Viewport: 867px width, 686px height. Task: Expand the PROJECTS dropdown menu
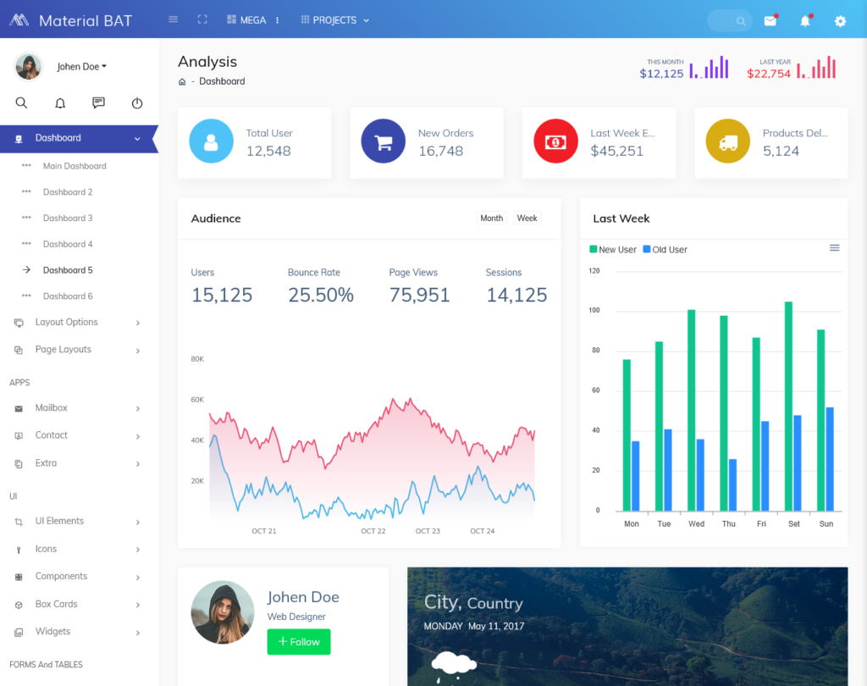point(335,20)
